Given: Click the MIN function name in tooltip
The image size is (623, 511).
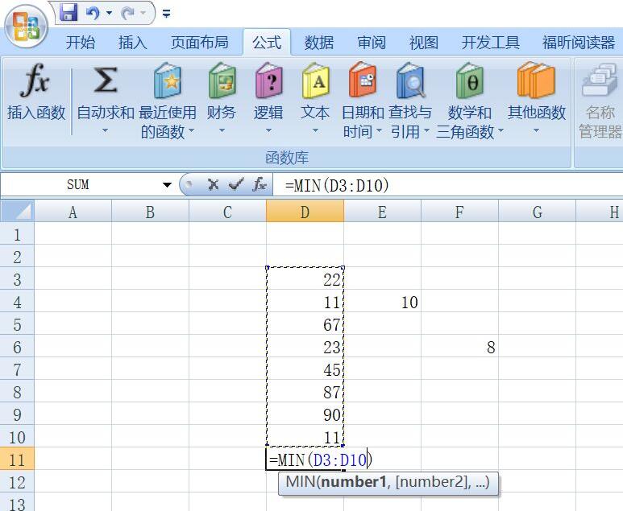Looking at the screenshot, I should 300,482.
